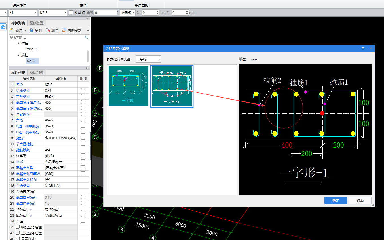This screenshot has height=240, width=384.
Task: Expand the component toolbar overflow arrows
Action: point(88,30)
